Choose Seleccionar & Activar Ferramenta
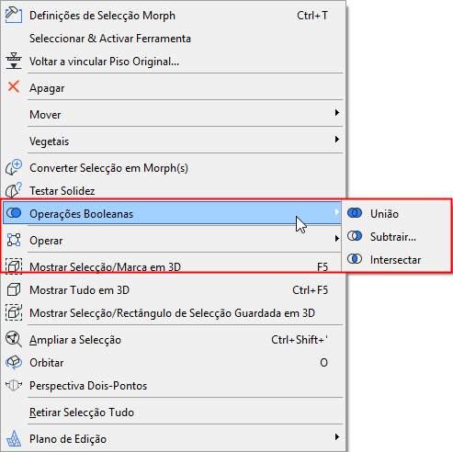 (173, 39)
